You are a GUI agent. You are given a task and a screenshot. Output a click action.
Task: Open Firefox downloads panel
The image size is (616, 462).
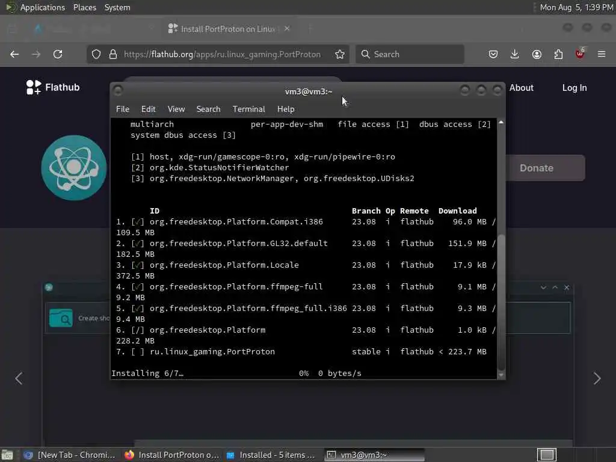515,54
